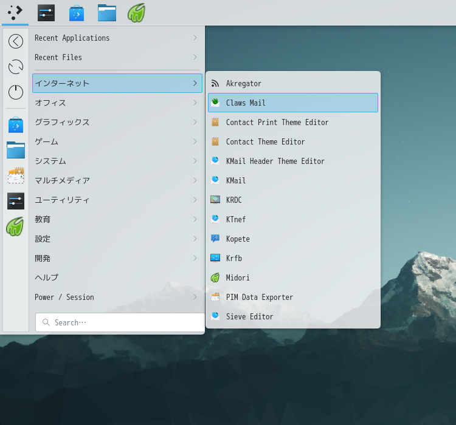Click the PIM Data Exporter icon

(x=215, y=297)
